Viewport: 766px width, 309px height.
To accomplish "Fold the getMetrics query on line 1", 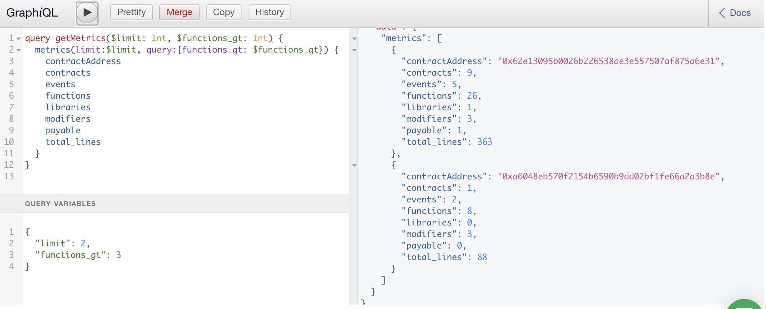I will [19, 39].
